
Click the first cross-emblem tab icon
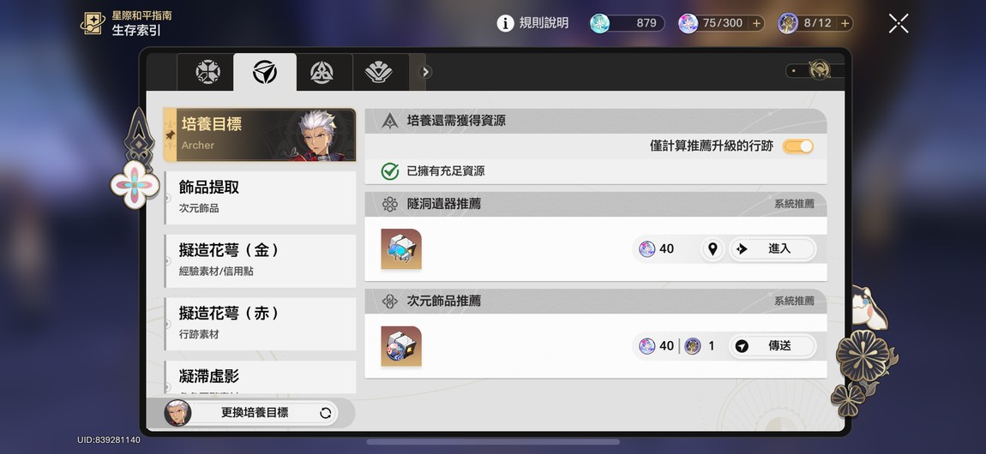(207, 72)
